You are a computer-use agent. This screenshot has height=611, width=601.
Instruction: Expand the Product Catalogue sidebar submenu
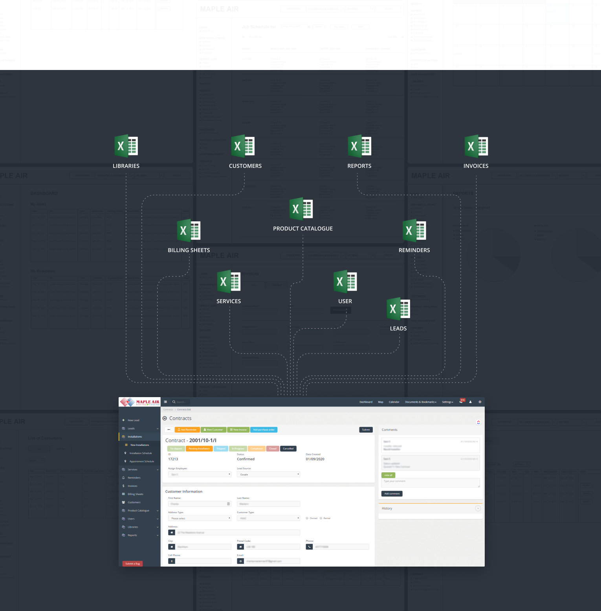(158, 511)
